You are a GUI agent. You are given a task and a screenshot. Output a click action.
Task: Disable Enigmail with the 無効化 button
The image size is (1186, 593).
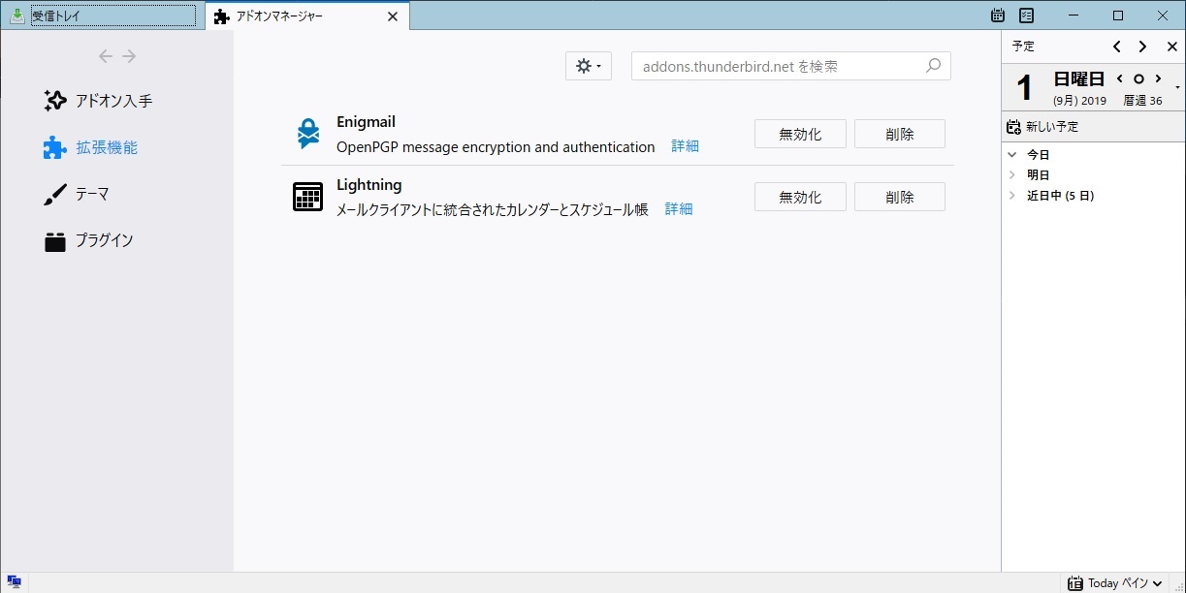(x=800, y=135)
